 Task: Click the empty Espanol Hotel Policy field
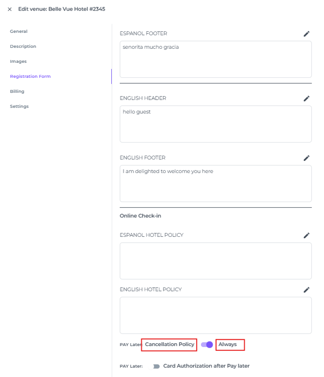[x=215, y=261]
